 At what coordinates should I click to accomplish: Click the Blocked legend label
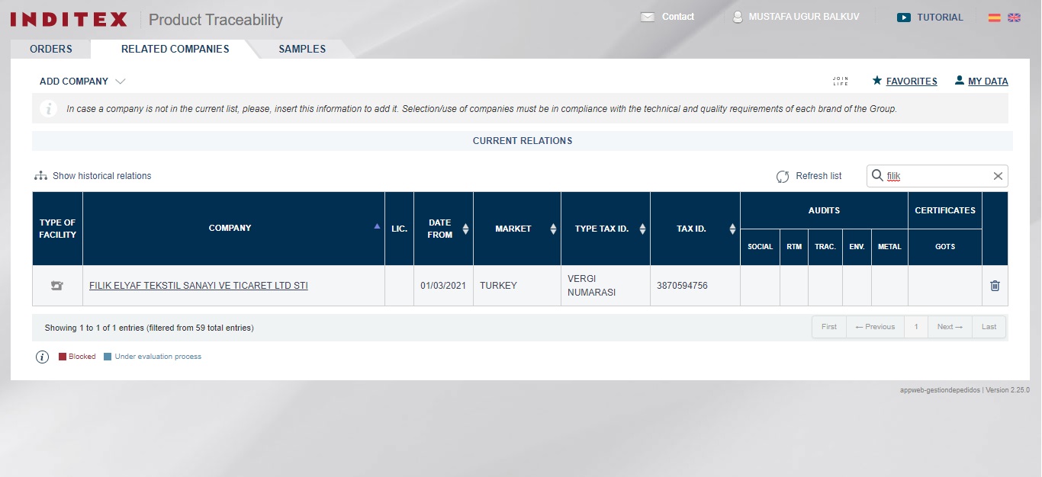click(82, 357)
